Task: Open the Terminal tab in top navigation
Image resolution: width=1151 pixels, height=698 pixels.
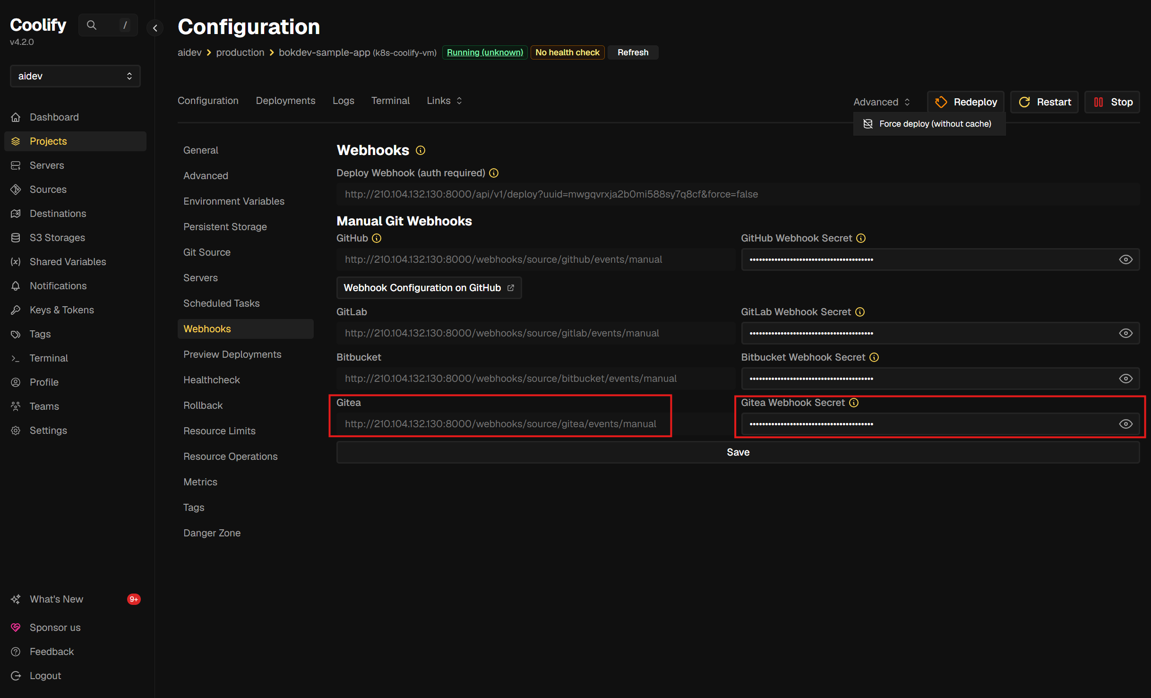Action: (390, 101)
